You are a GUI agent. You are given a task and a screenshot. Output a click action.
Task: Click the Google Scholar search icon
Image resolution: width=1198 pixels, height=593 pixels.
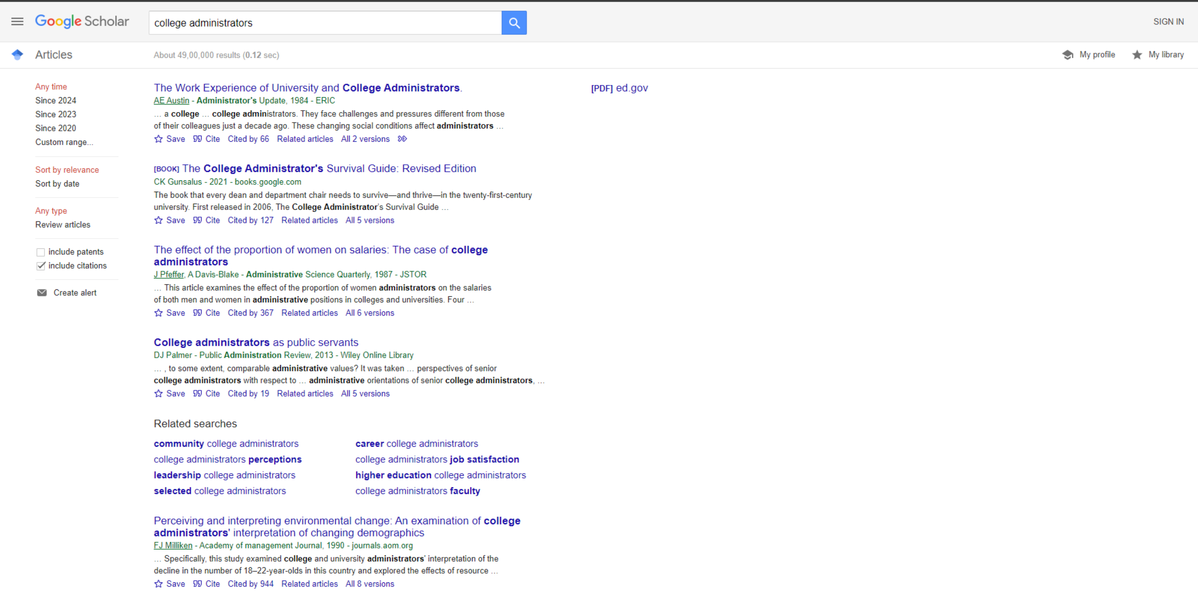514,23
